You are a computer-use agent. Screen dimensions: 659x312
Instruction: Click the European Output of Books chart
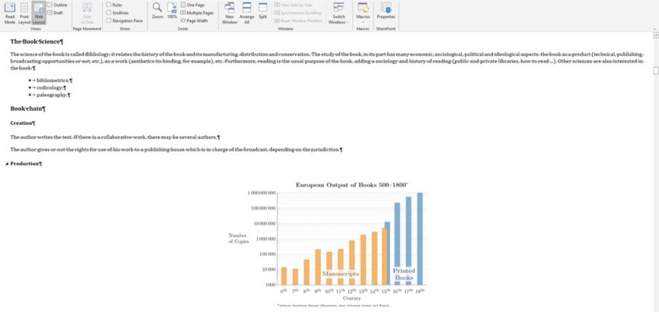328,244
